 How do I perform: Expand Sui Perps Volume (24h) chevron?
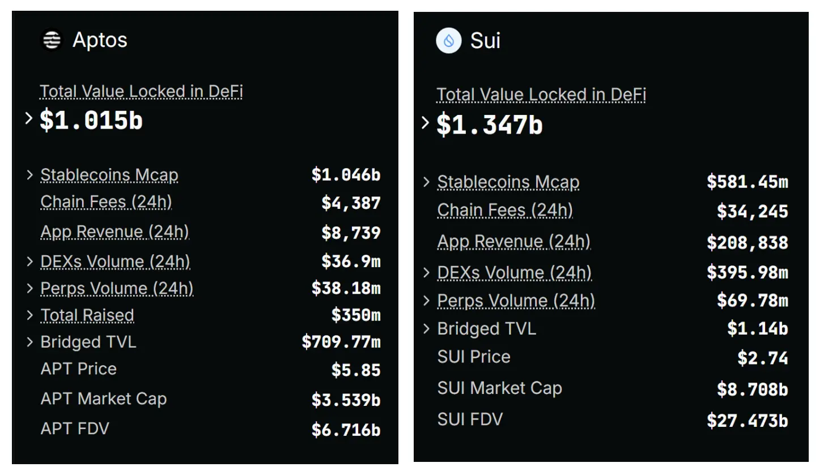coord(427,301)
